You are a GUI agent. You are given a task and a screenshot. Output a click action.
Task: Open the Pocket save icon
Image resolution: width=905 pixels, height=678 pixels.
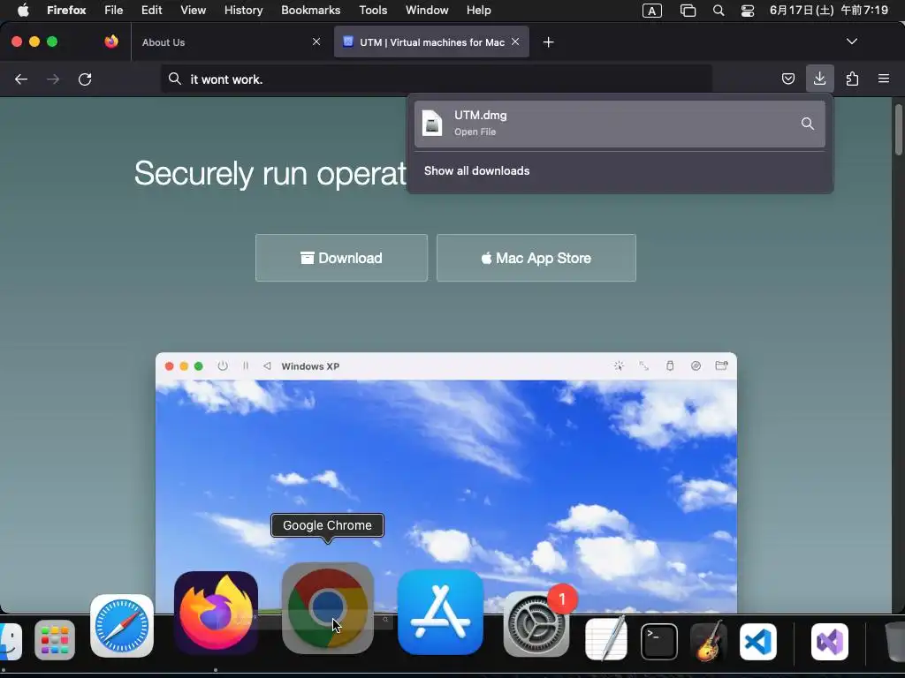(787, 79)
